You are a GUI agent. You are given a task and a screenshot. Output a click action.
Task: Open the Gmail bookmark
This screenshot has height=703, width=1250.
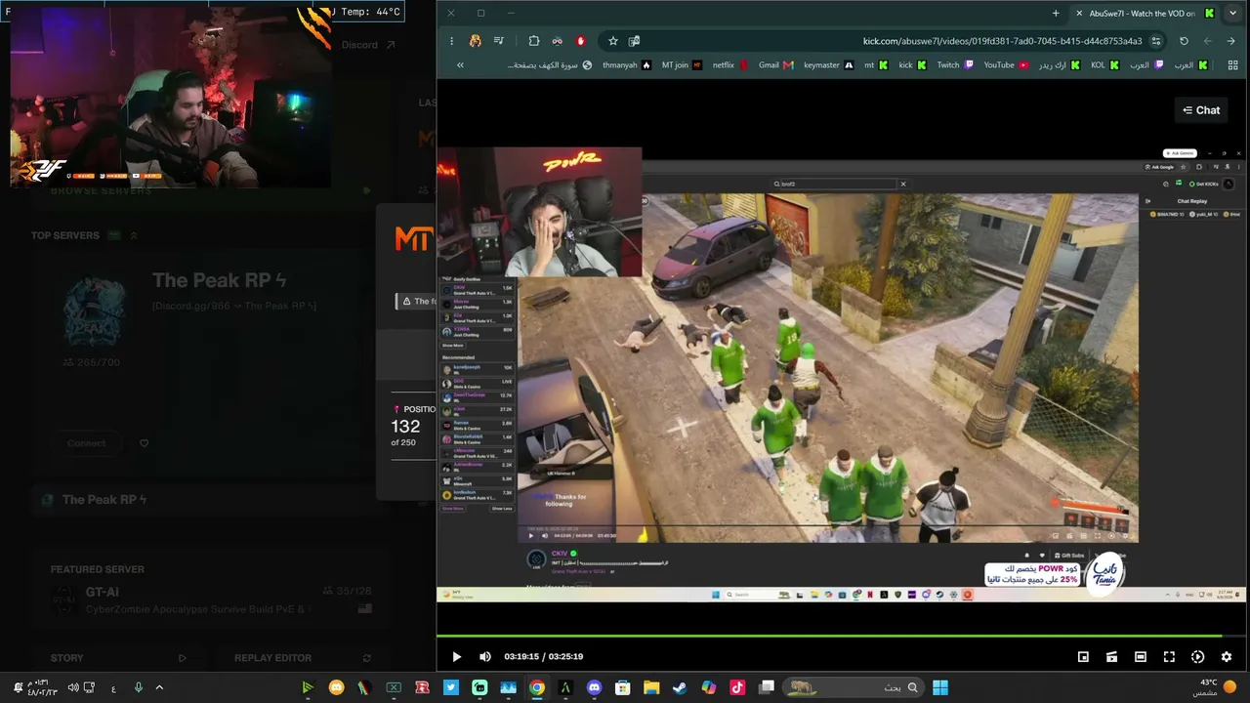pyautogui.click(x=776, y=65)
